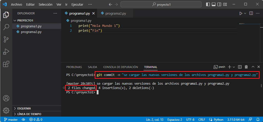Open the Run and Debug view
The height and width of the screenshot is (122, 263).
[x=6, y=52]
